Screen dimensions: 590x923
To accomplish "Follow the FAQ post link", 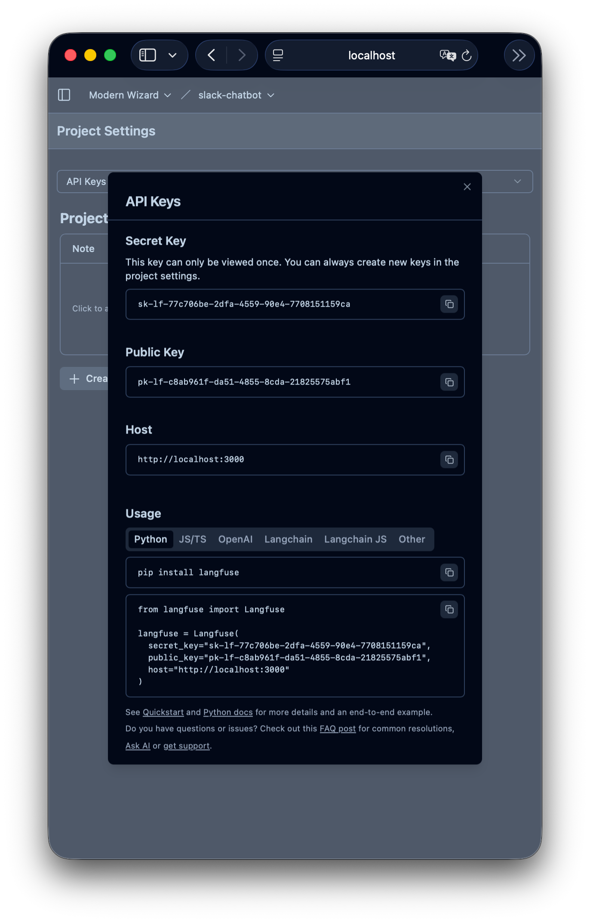I will coord(338,729).
